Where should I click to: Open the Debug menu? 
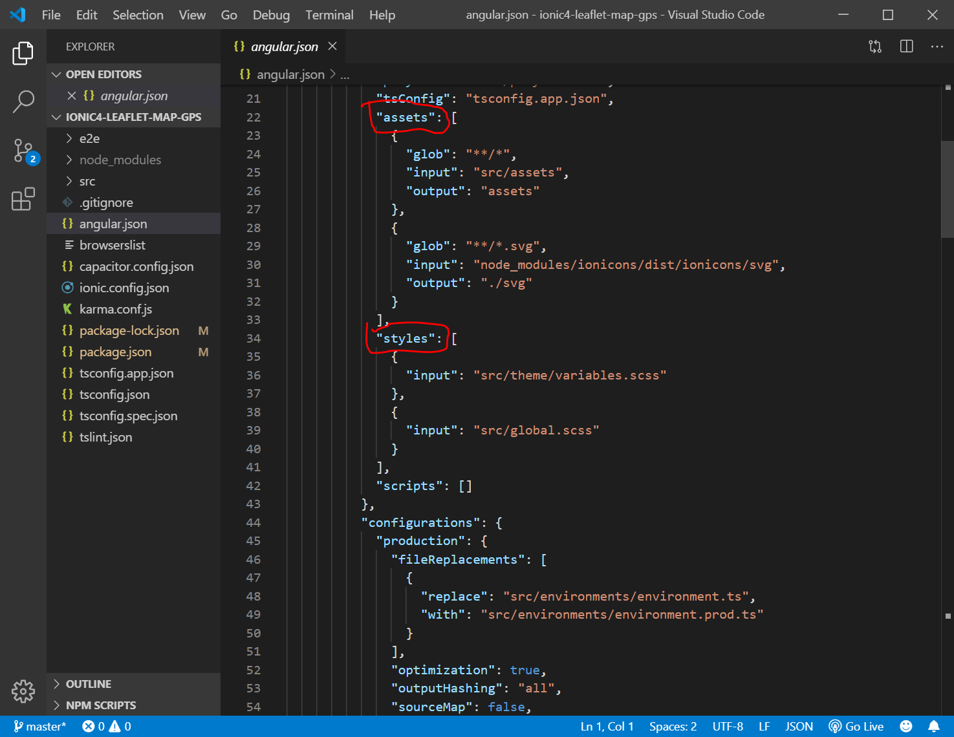(271, 15)
